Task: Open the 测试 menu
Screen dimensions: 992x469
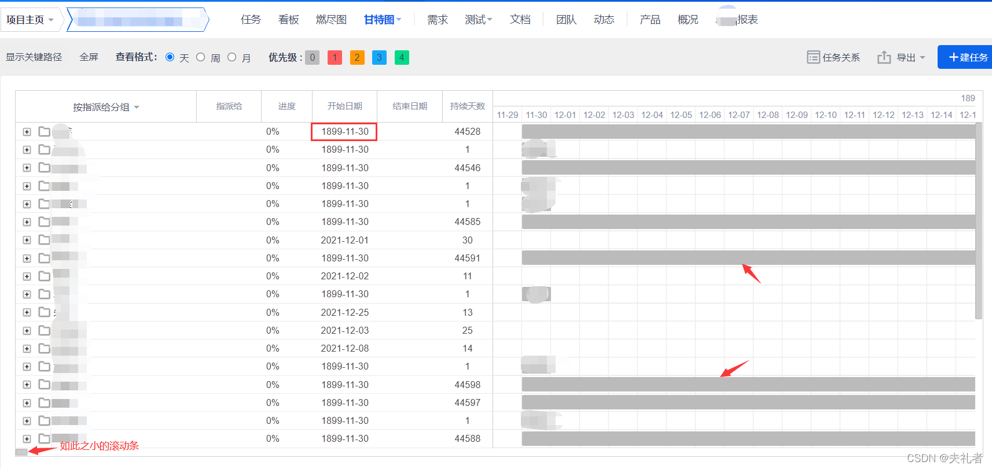Action: pos(479,20)
